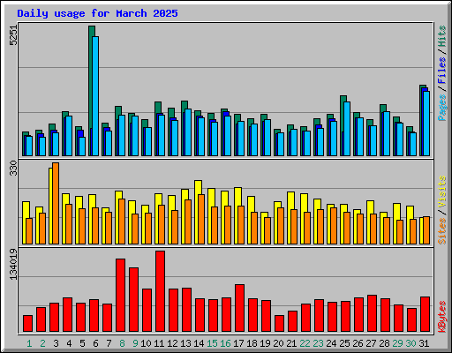Click day 14 on the x-axis

199,343
